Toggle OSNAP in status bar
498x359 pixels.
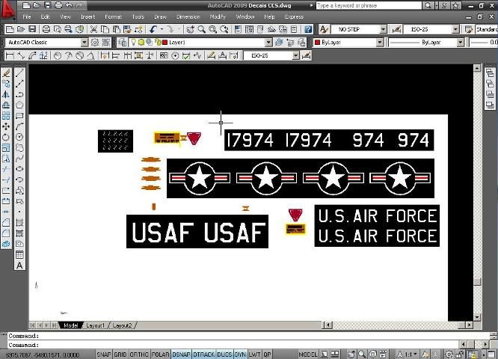[181, 355]
